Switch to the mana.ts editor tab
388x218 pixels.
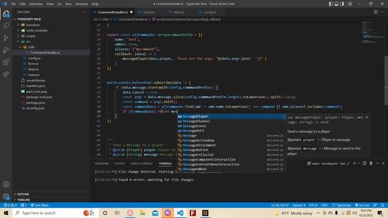point(149,12)
